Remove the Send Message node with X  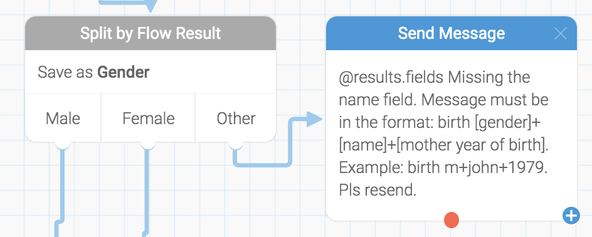(x=560, y=34)
